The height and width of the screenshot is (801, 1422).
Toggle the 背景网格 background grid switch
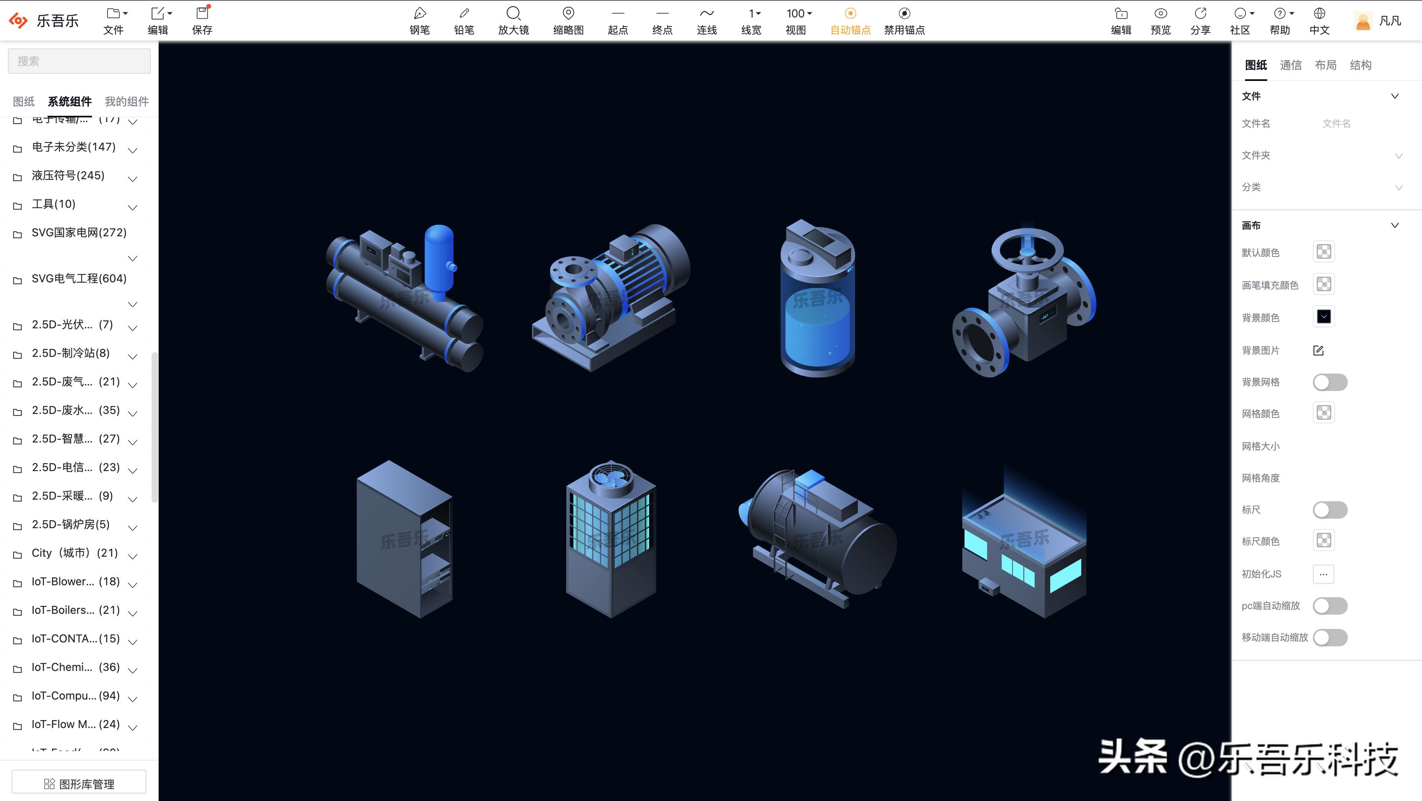1330,382
